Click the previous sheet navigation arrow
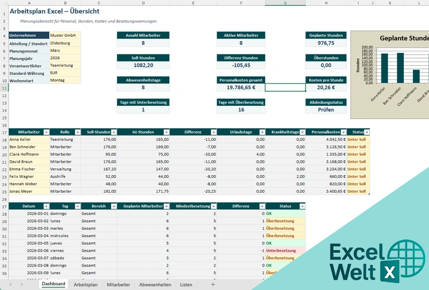 tap(11, 285)
